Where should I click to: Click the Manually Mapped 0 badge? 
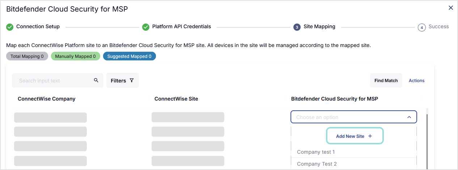pos(76,56)
